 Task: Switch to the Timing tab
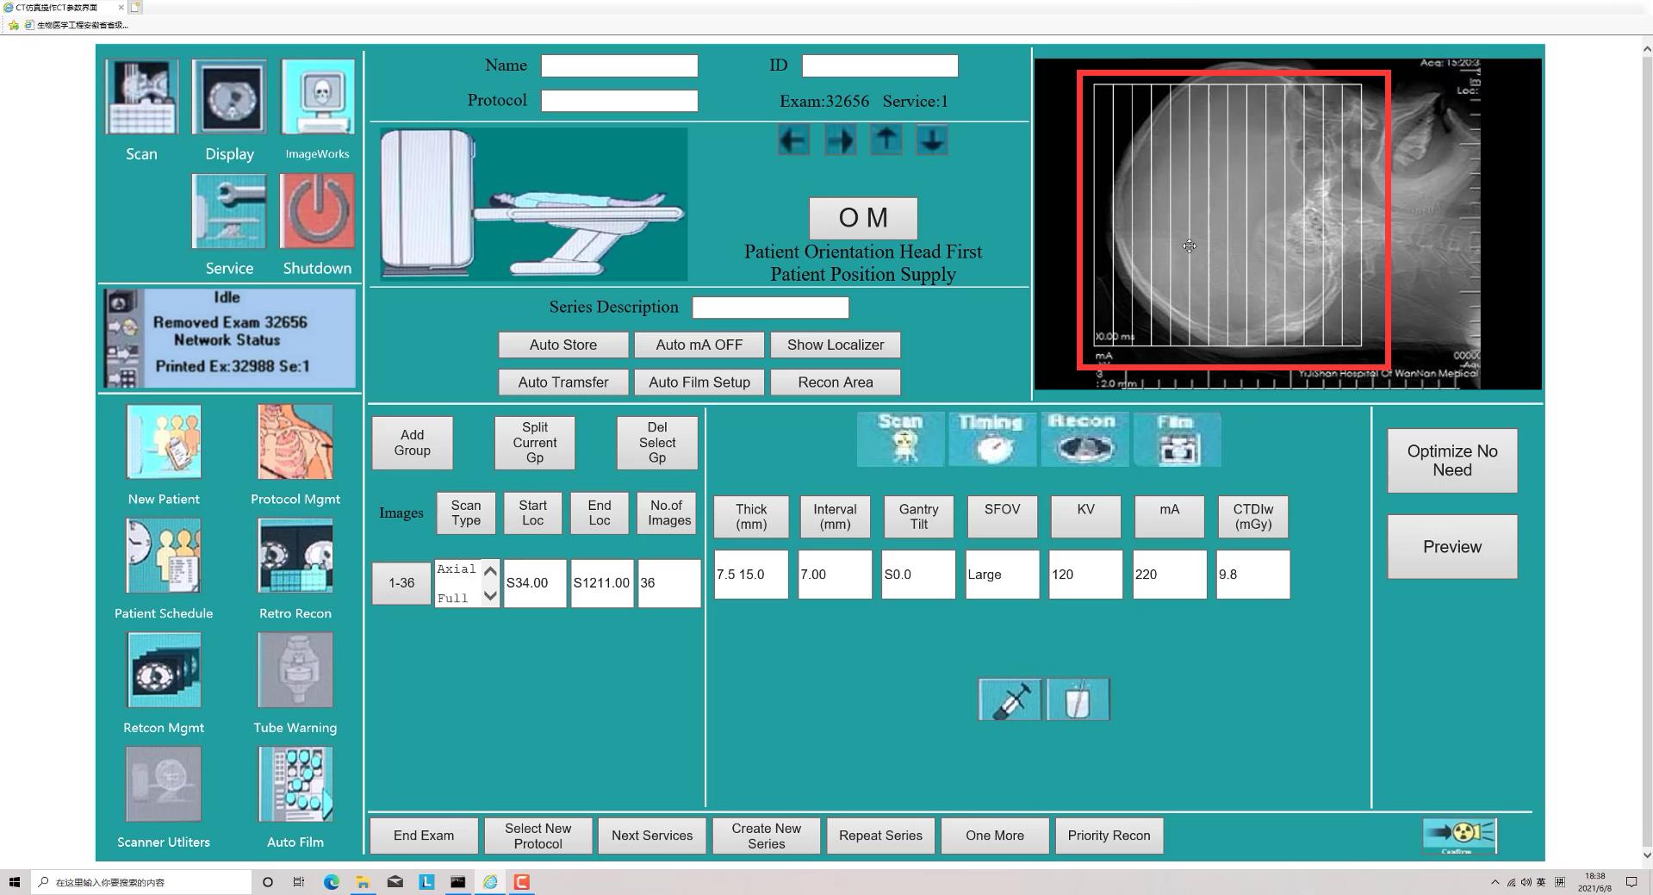(991, 439)
